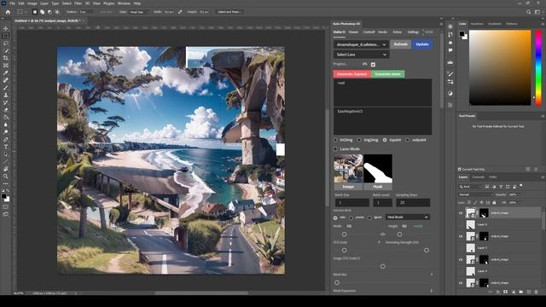Open the Filter menu
546x307 pixels.
(x=78, y=3)
